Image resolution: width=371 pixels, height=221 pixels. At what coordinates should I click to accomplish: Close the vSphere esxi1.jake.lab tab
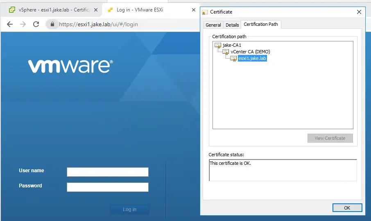(x=95, y=10)
